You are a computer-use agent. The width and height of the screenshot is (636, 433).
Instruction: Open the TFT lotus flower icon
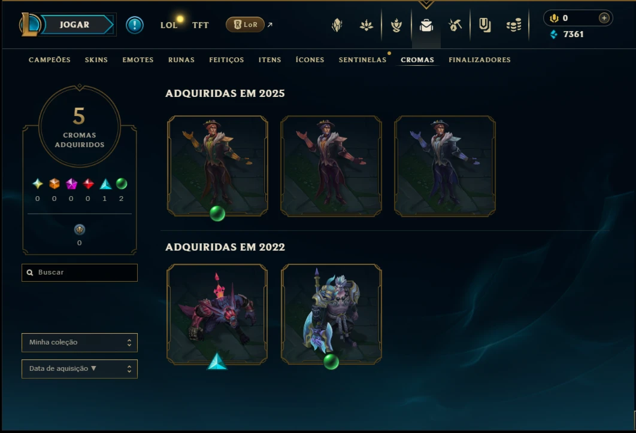click(367, 26)
